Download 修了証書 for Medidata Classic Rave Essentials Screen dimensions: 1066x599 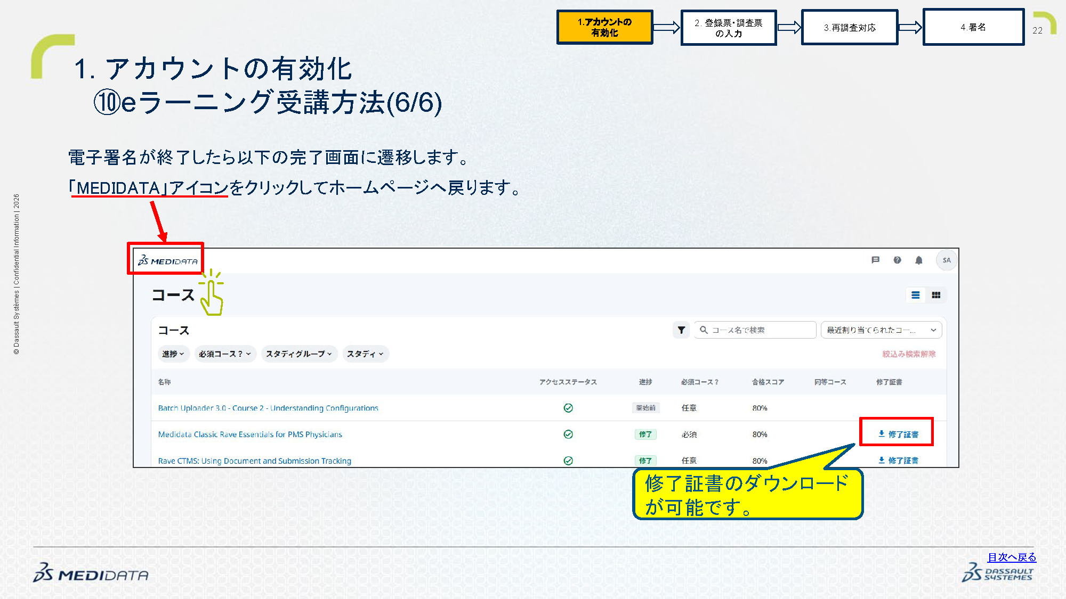coord(898,434)
